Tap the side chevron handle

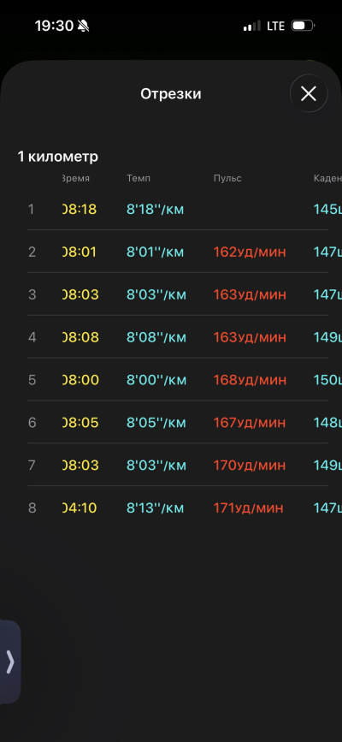pyautogui.click(x=10, y=662)
